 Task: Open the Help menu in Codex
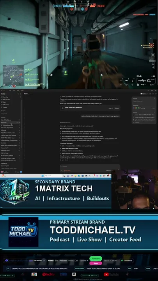pos(22,90)
